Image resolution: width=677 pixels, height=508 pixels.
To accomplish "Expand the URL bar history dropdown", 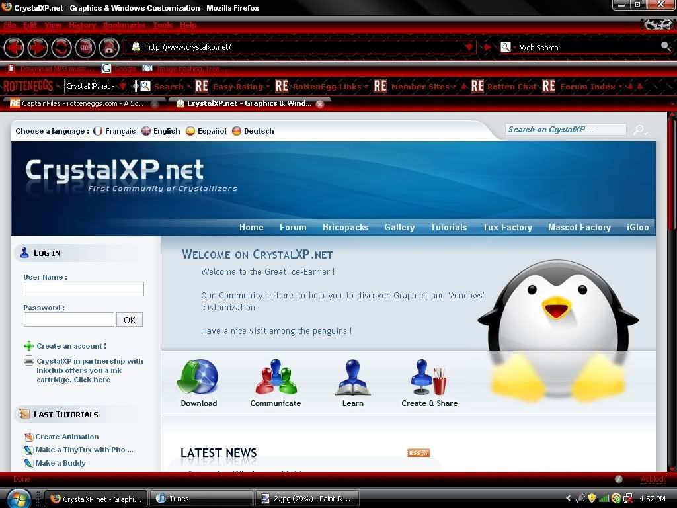I will (x=469, y=48).
